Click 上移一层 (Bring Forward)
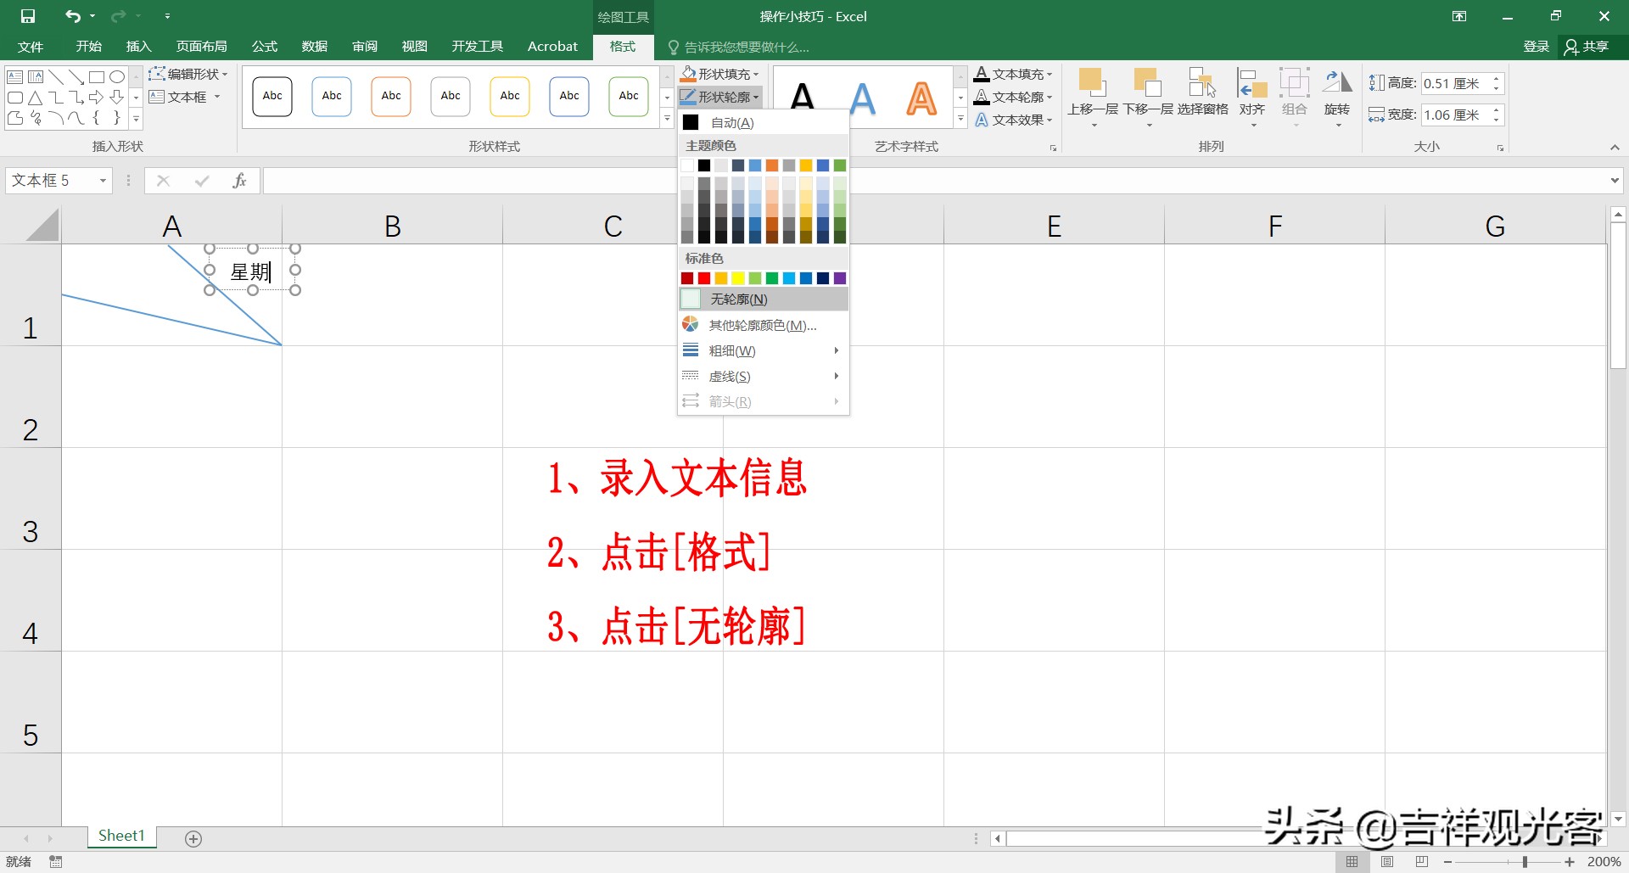This screenshot has height=873, width=1629. point(1093,89)
